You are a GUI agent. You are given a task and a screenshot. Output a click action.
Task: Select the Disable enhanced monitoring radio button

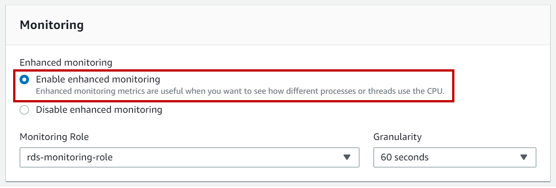[x=24, y=110]
